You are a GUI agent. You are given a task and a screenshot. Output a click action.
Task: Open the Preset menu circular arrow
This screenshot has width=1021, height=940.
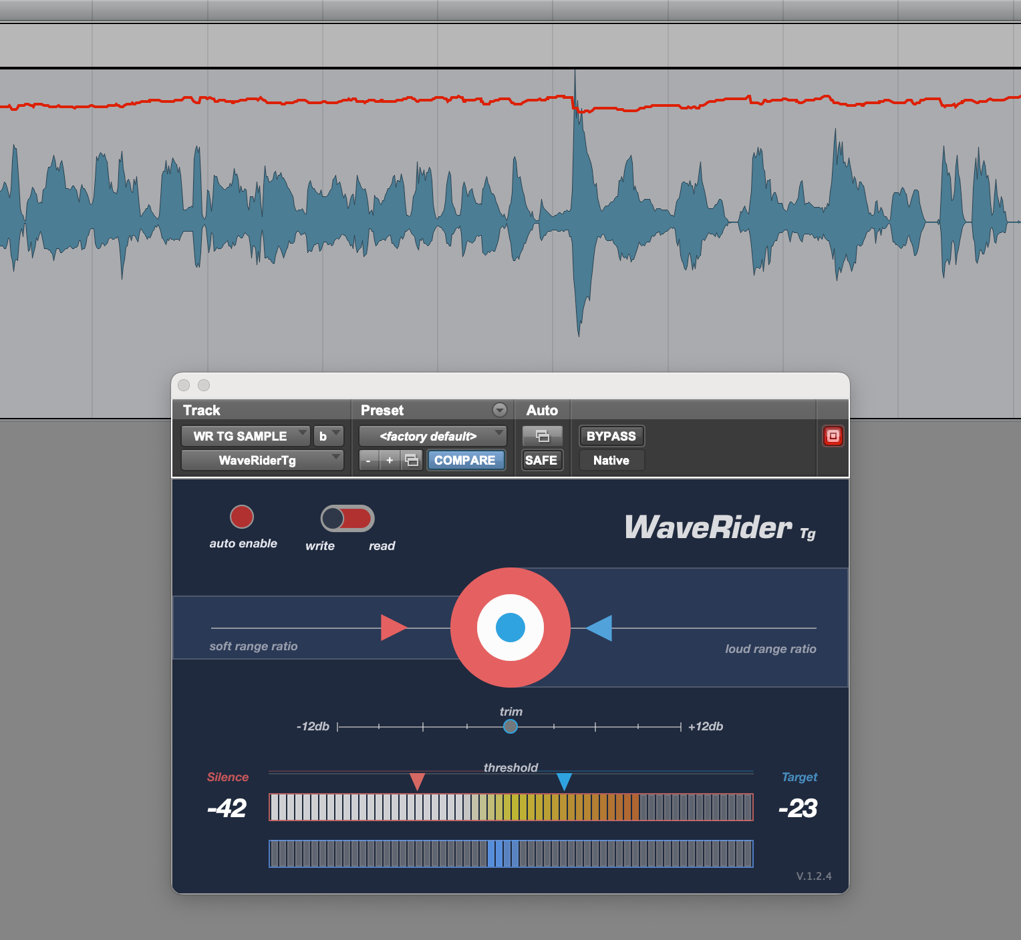coord(499,410)
